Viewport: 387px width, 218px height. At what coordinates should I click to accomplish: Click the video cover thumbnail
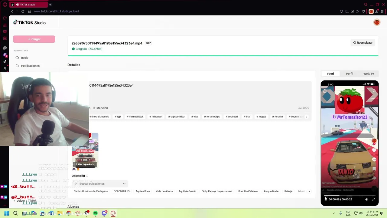pyautogui.click(x=85, y=150)
